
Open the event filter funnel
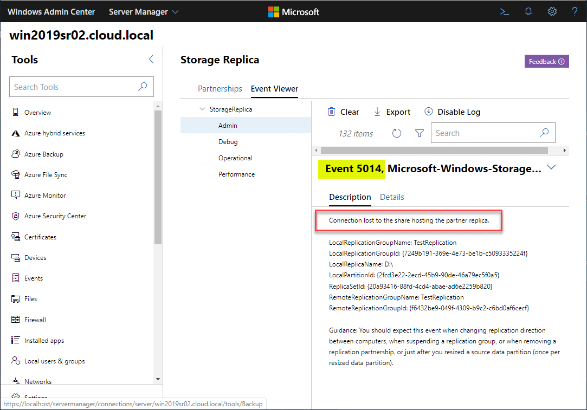point(419,133)
